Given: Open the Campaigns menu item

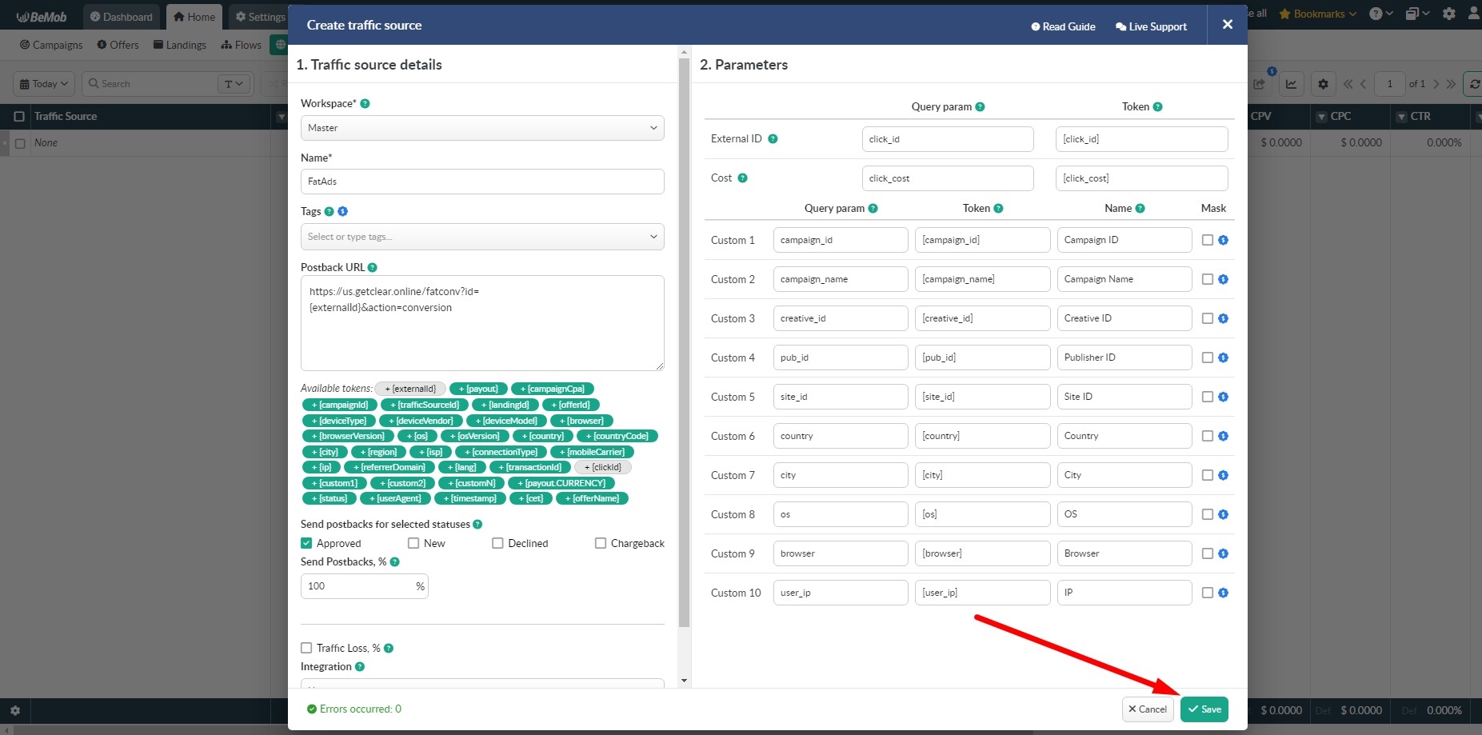Looking at the screenshot, I should point(51,45).
